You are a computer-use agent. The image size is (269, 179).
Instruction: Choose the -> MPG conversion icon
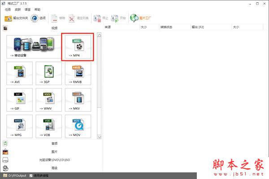pos(19,126)
